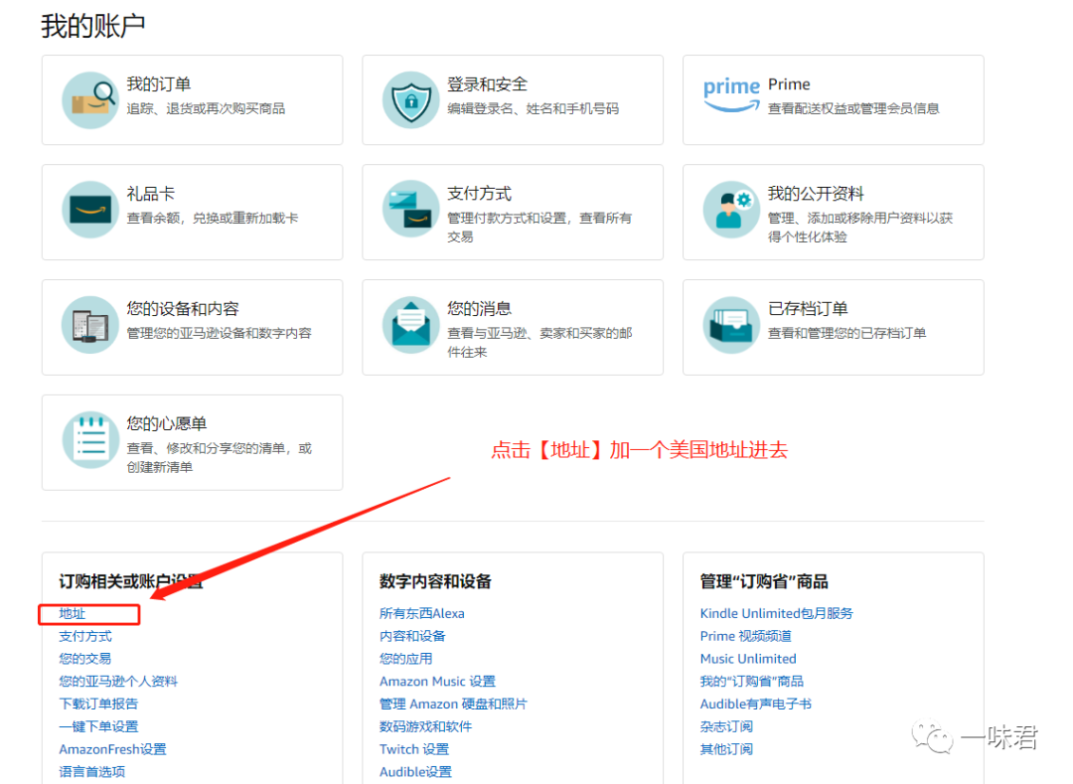Open the 礼品卡 card title
1073x784 pixels.
point(151,194)
